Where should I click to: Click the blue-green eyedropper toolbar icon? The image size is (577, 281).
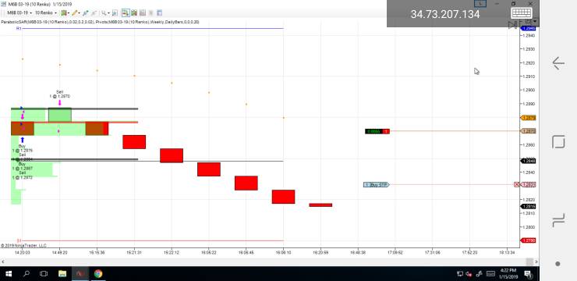[86, 13]
